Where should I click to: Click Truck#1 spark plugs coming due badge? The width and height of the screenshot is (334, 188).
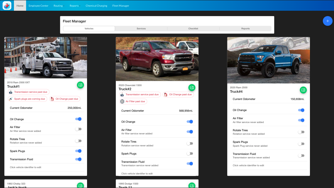click(28, 99)
